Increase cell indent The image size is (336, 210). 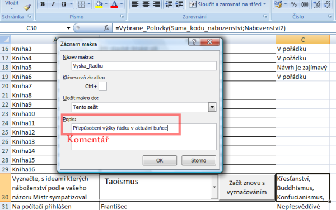point(179,4)
